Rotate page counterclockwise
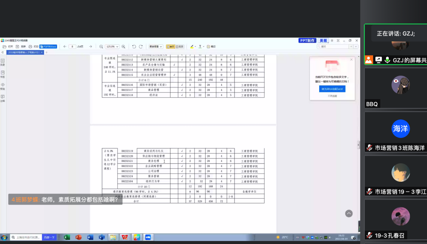Image resolution: width=427 pixels, height=244 pixels. (134, 46)
